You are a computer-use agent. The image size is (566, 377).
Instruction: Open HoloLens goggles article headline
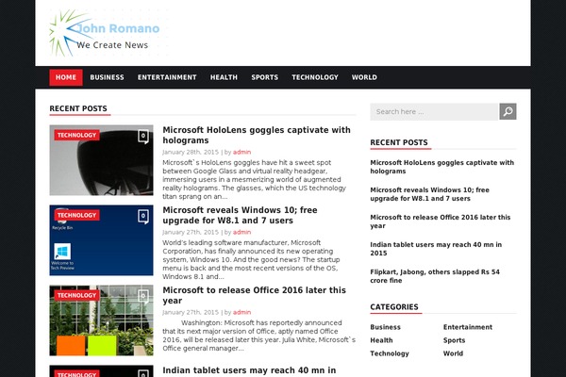coord(257,135)
